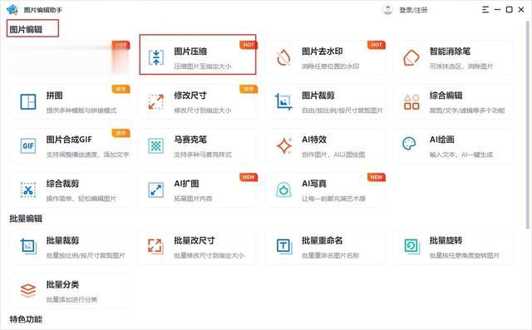Click the vertical scrollbar on the right
Image resolution: width=532 pixels, height=330 pixels.
528,126
